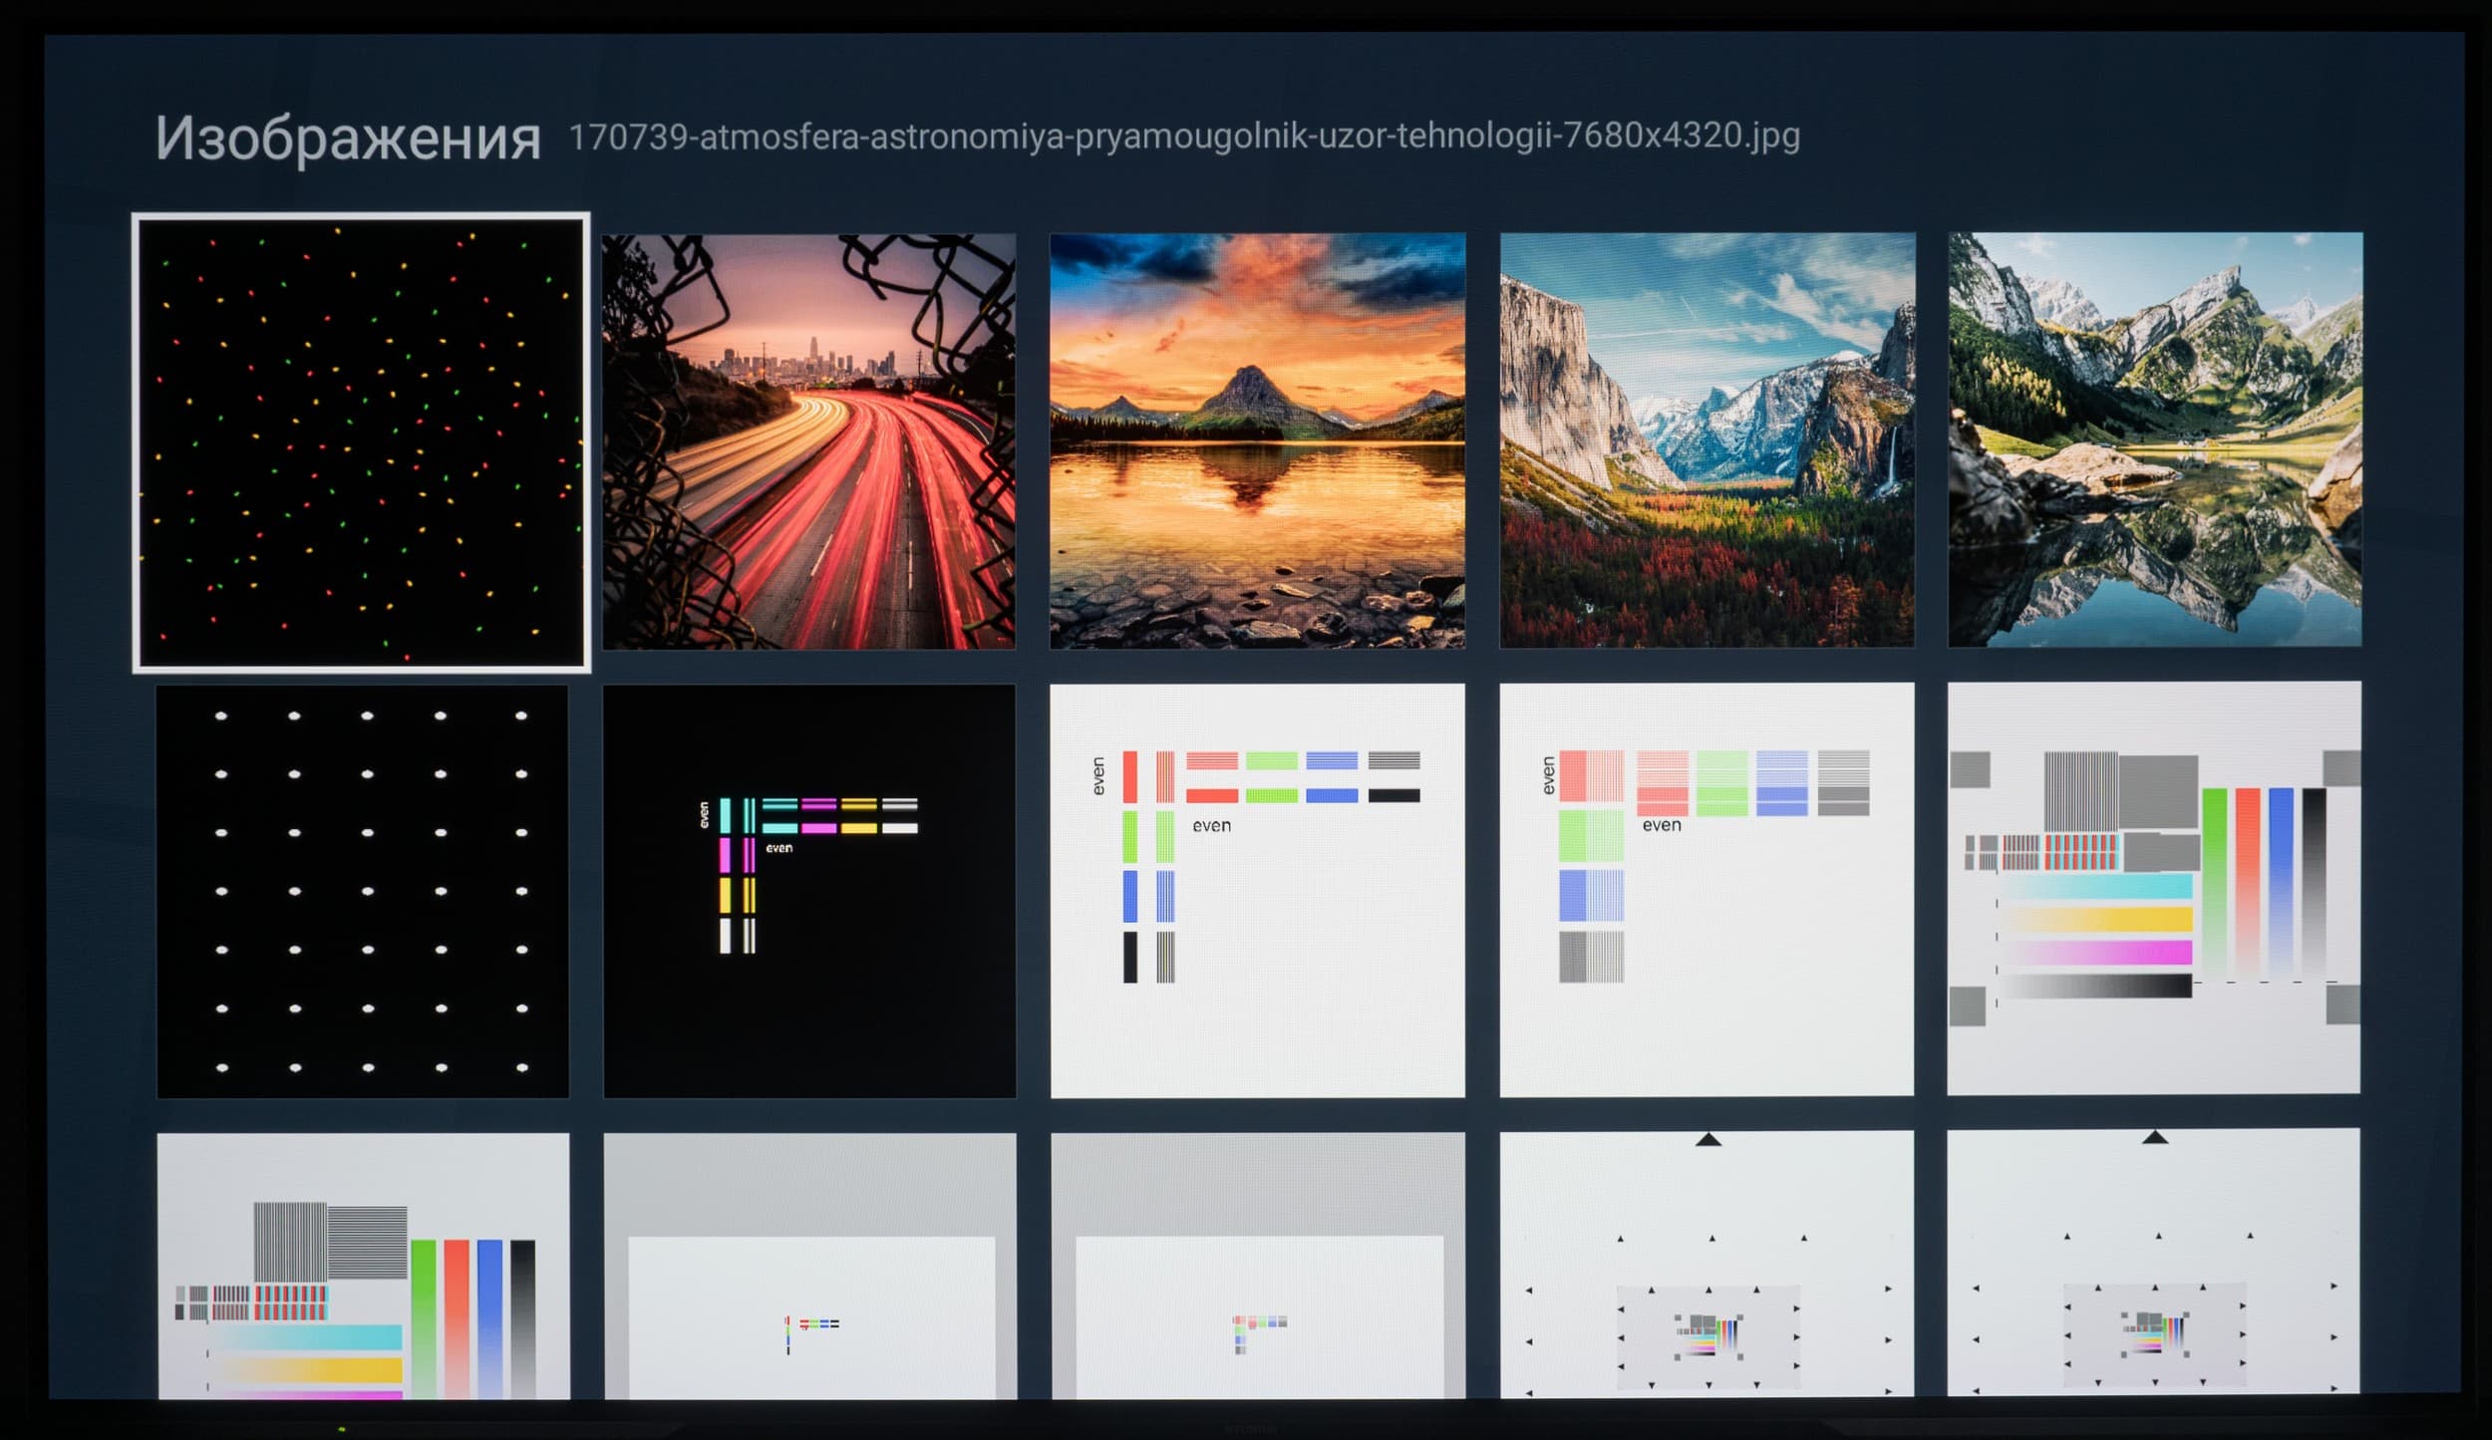The image size is (2492, 1440).
Task: Click black triangle atop rightmost bottom thumbnail
Action: pos(2155,1137)
